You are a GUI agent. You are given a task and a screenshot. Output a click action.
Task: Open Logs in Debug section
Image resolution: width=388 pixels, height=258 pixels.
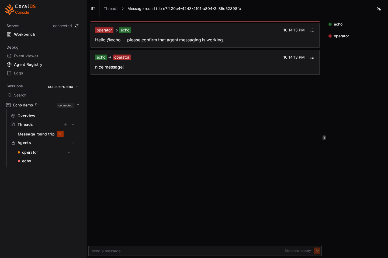pos(18,73)
